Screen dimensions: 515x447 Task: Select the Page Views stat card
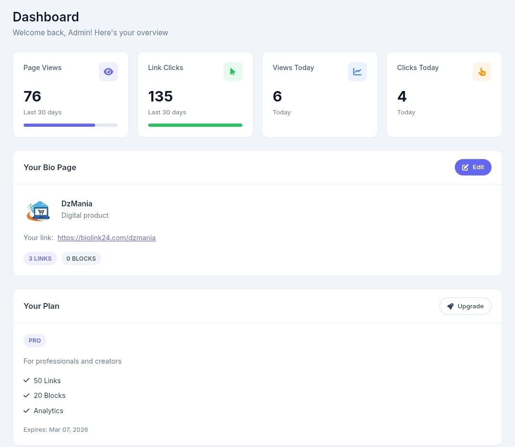71,94
